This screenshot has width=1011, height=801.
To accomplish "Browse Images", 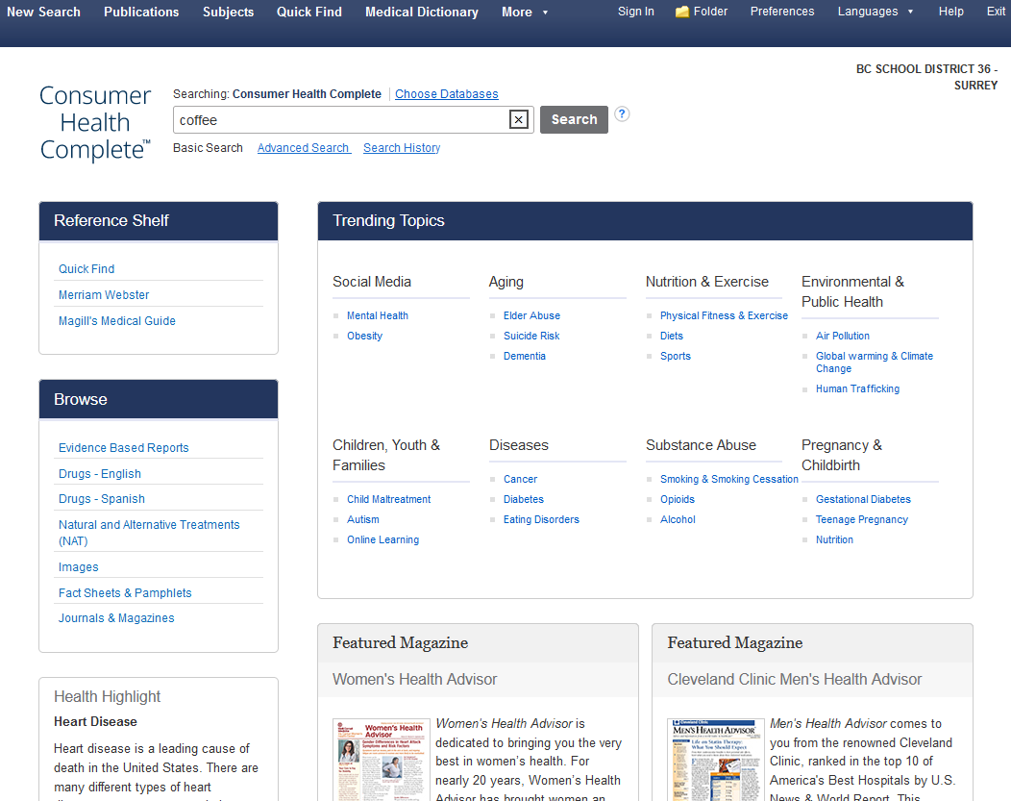I will click(79, 567).
